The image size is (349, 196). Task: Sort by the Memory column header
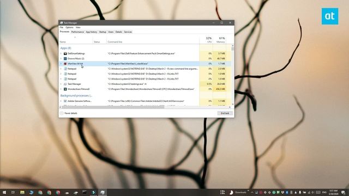[x=219, y=40]
